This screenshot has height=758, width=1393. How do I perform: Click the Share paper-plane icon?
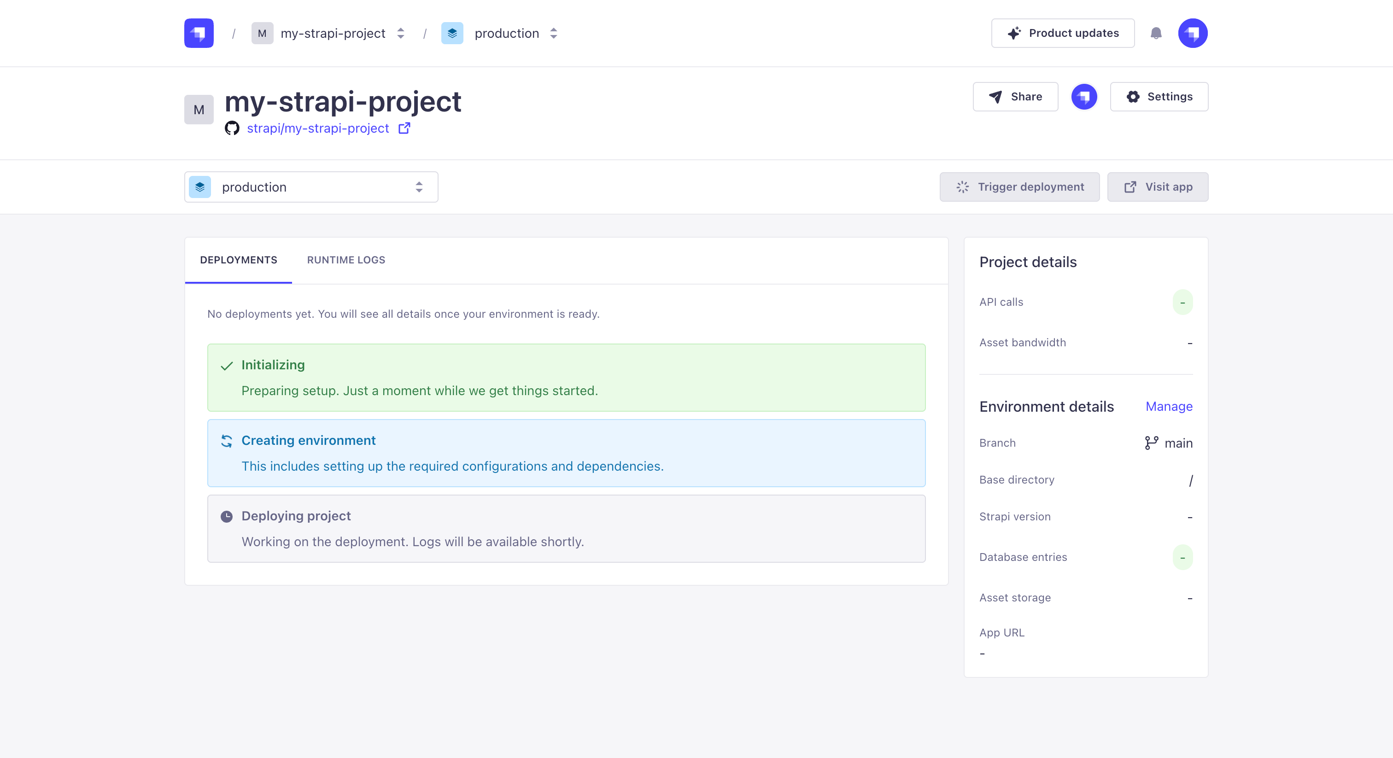[995, 97]
